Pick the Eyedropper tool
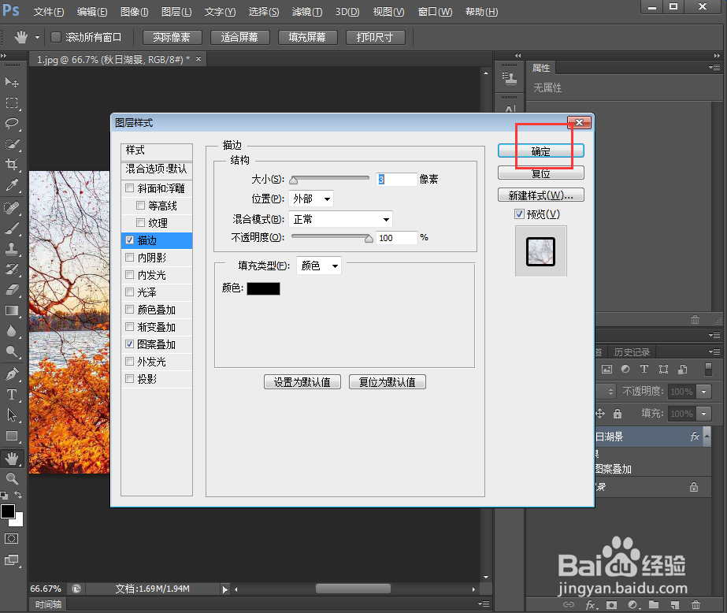This screenshot has width=727, height=613. point(11,186)
